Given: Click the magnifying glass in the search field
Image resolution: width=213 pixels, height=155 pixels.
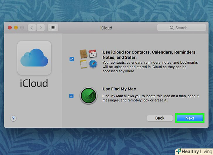Looking at the screenshot, I should click(172, 28).
